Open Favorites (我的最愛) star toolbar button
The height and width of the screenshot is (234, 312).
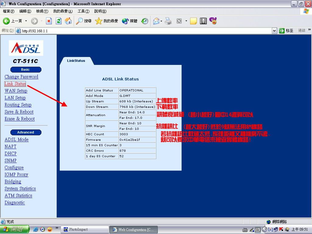(106, 21)
